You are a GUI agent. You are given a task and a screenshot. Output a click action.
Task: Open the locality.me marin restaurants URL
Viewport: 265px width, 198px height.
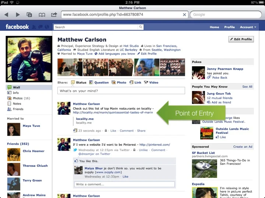113,112
